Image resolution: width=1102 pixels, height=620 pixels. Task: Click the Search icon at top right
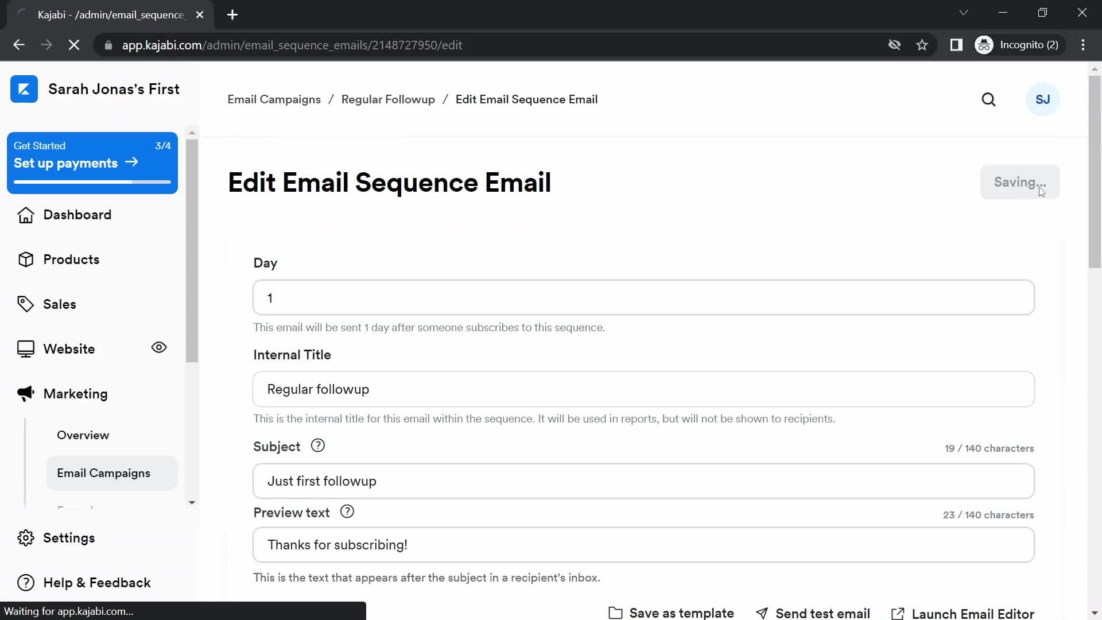tap(990, 99)
